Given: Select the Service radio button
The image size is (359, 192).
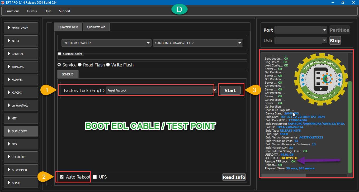Looking at the screenshot, I should [60, 65].
